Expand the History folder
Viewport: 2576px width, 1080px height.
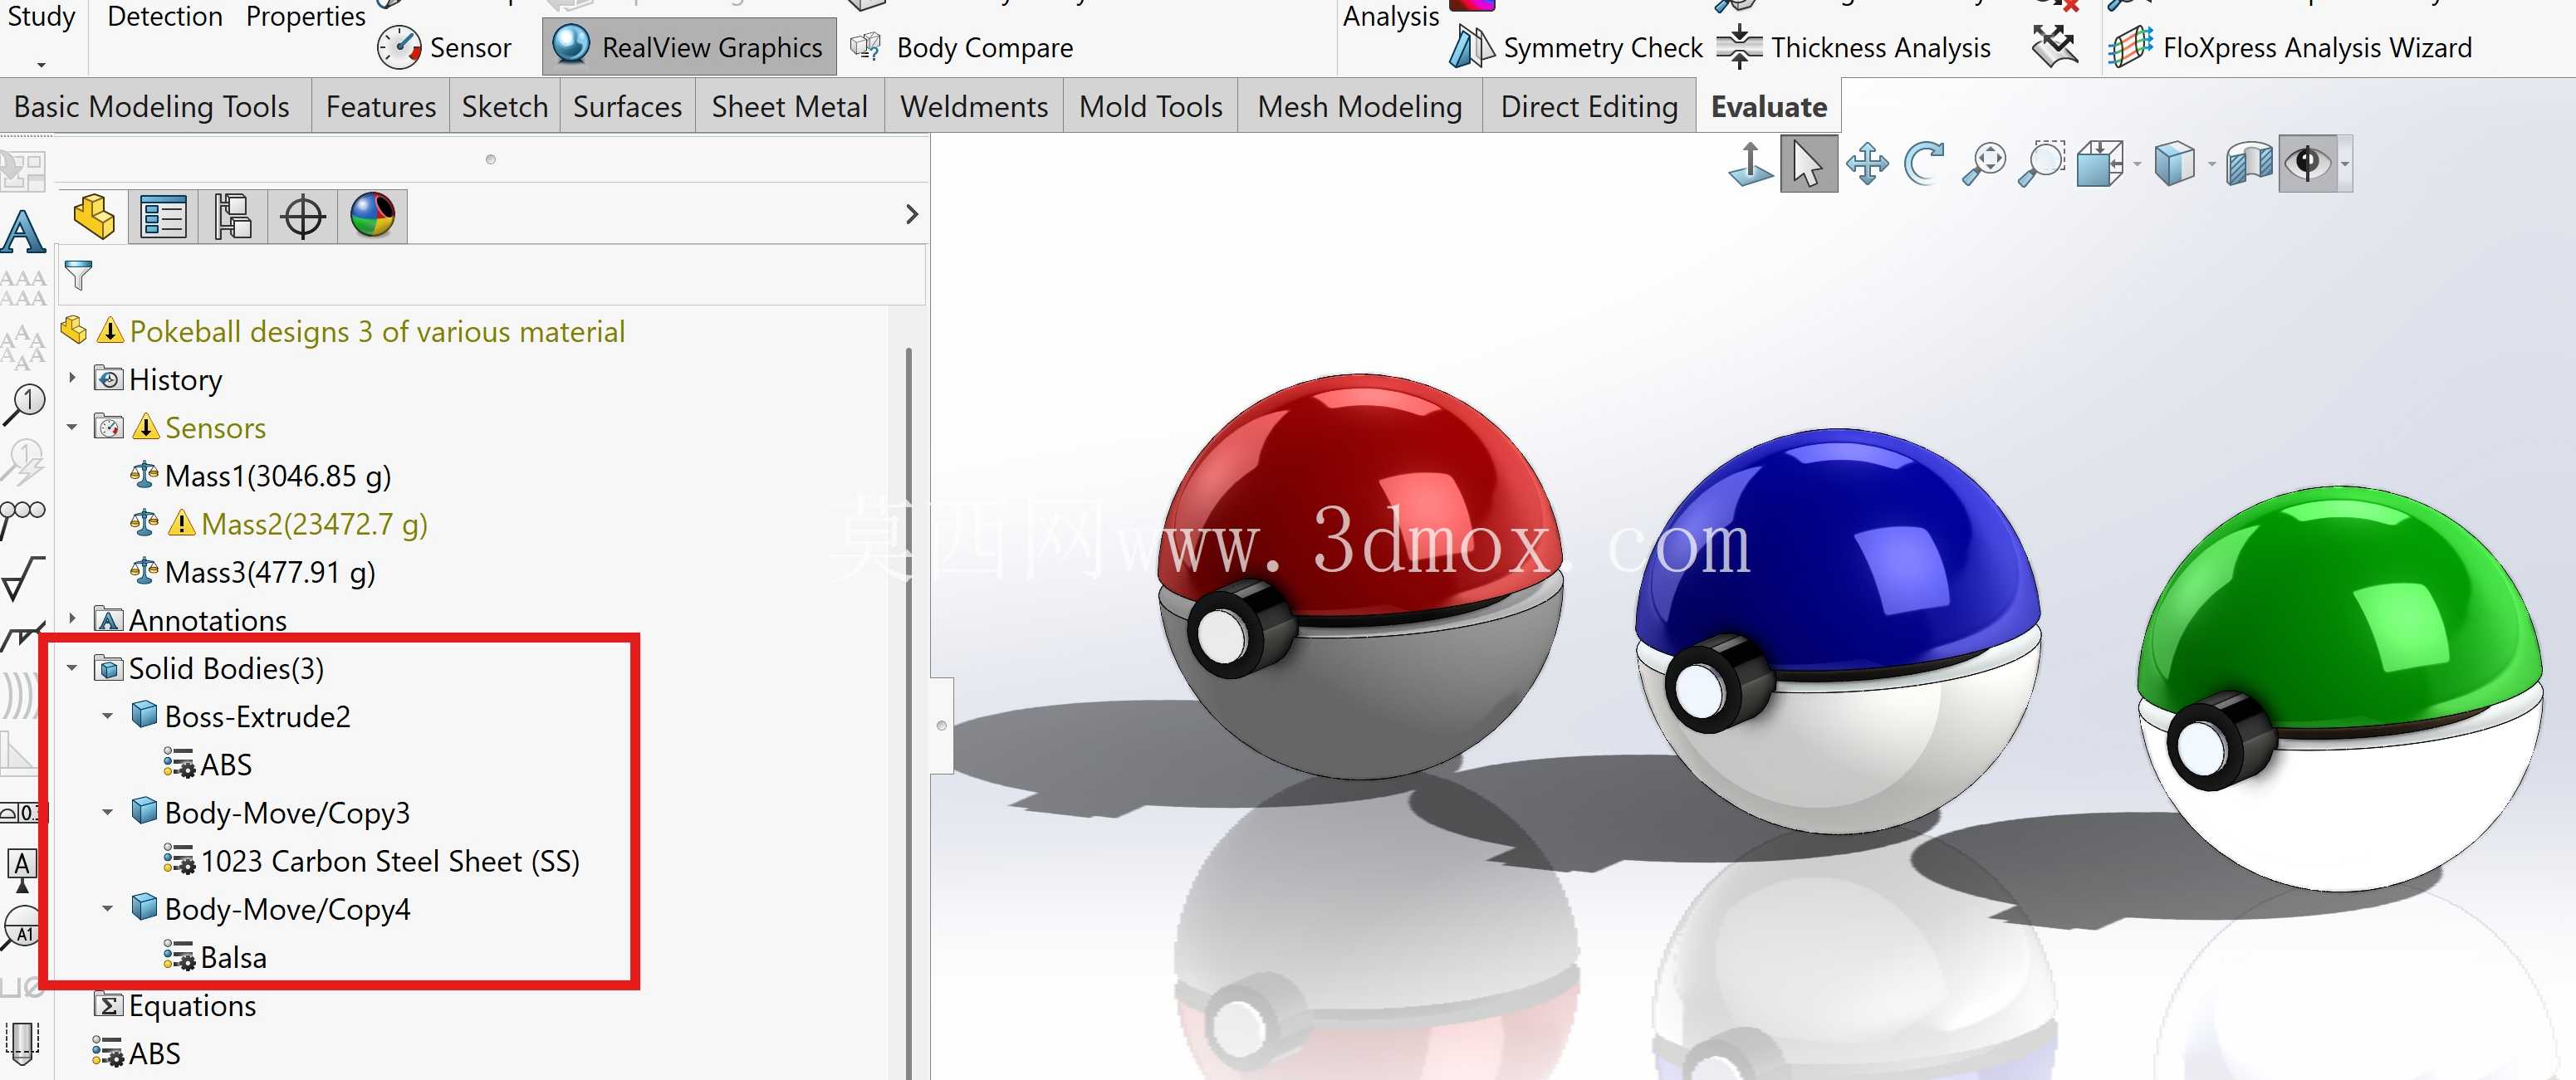point(72,378)
